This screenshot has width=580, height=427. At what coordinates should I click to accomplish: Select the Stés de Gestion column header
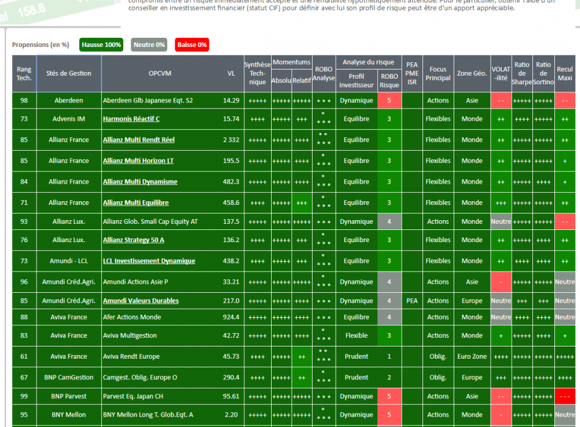[69, 74]
